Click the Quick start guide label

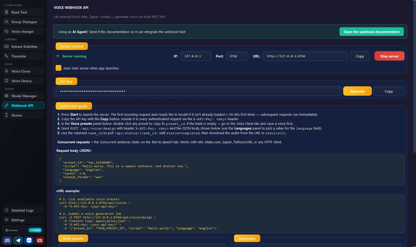click(74, 106)
